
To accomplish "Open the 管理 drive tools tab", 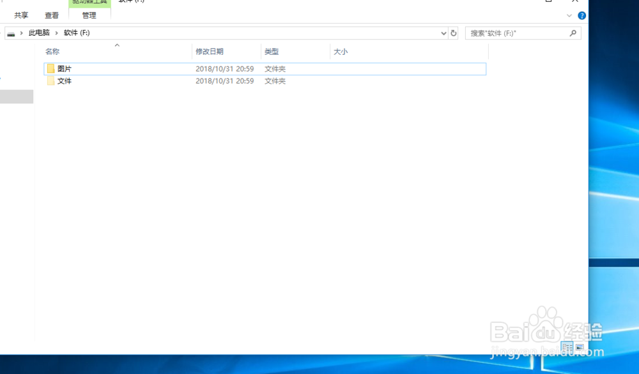I will 89,15.
